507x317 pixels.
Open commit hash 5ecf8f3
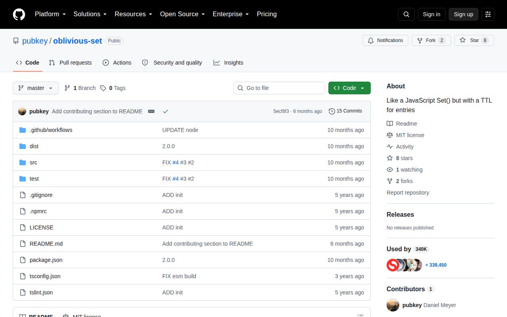coord(281,111)
